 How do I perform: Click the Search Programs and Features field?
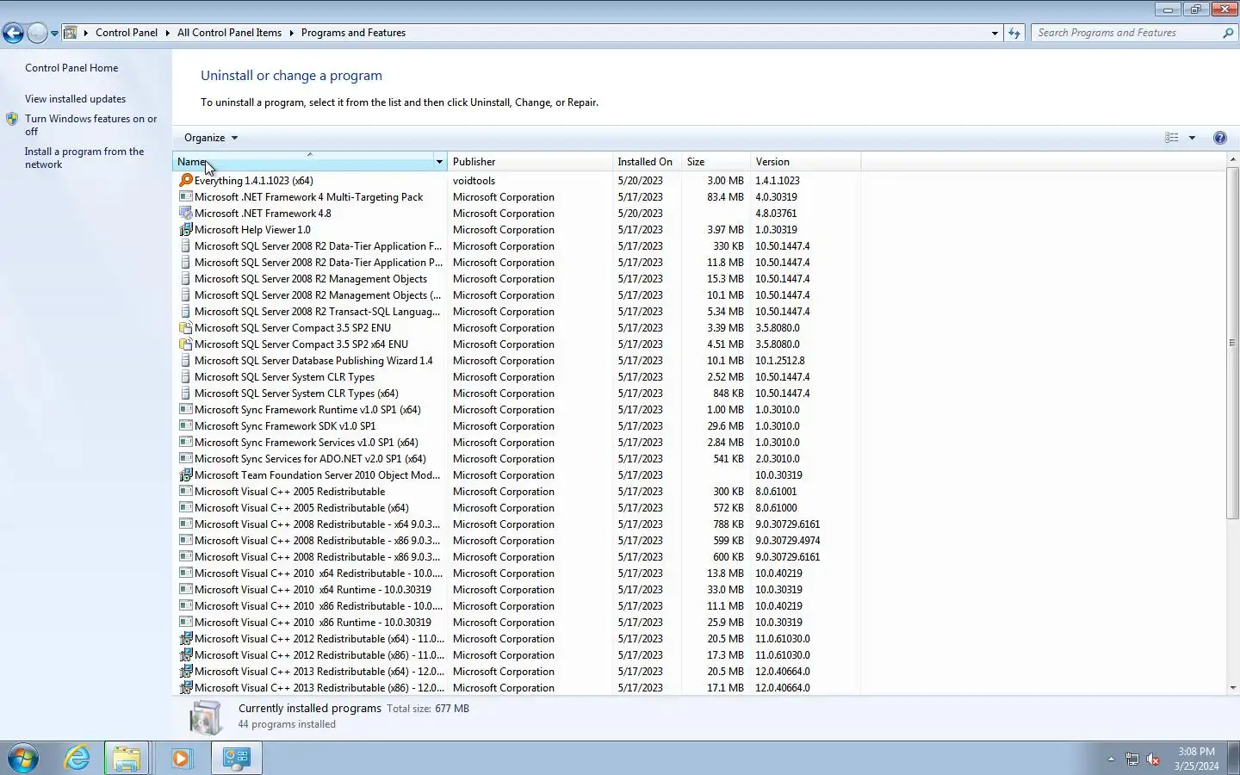pos(1125,33)
